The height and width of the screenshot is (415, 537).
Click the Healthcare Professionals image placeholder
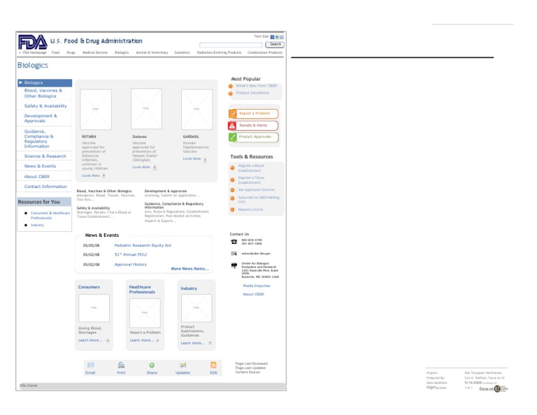[x=145, y=313]
